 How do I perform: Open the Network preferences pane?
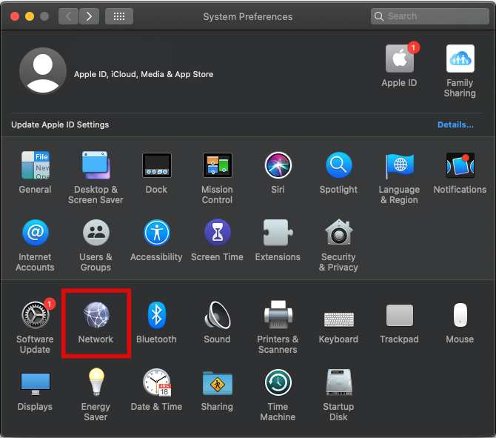click(95, 317)
